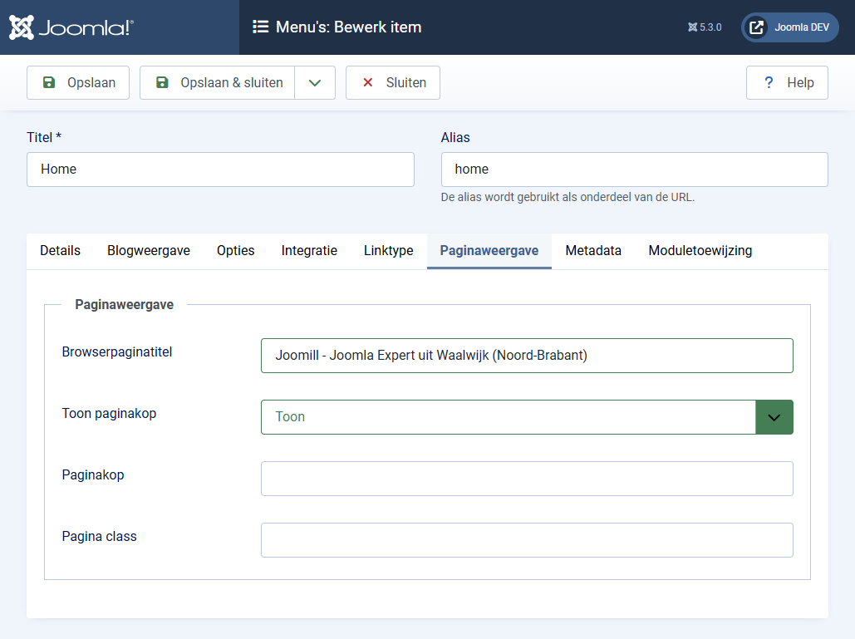This screenshot has height=639, width=855.
Task: Click the Titel input field
Action: coord(220,170)
